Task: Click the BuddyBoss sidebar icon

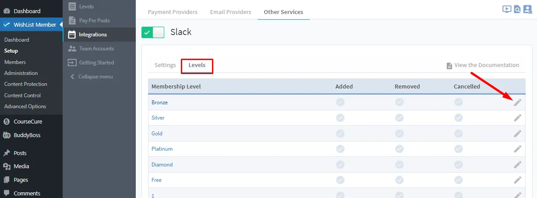Action: 7,135
